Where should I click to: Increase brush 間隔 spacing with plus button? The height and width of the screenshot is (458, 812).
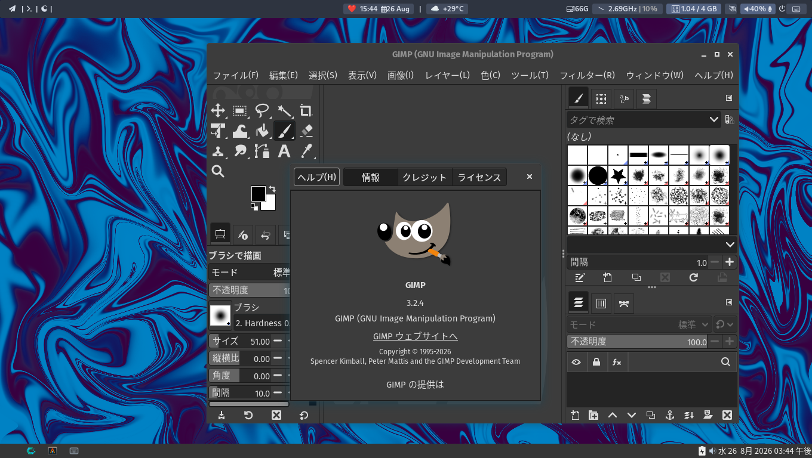point(730,262)
